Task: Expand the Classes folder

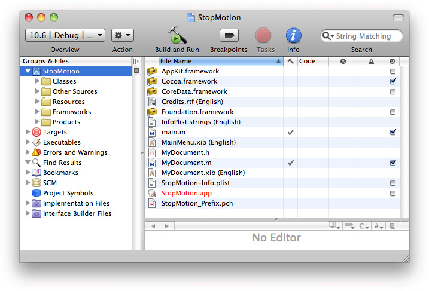Action: pos(38,81)
